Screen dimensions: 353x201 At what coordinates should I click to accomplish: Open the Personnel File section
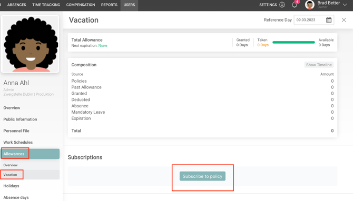coord(16,131)
